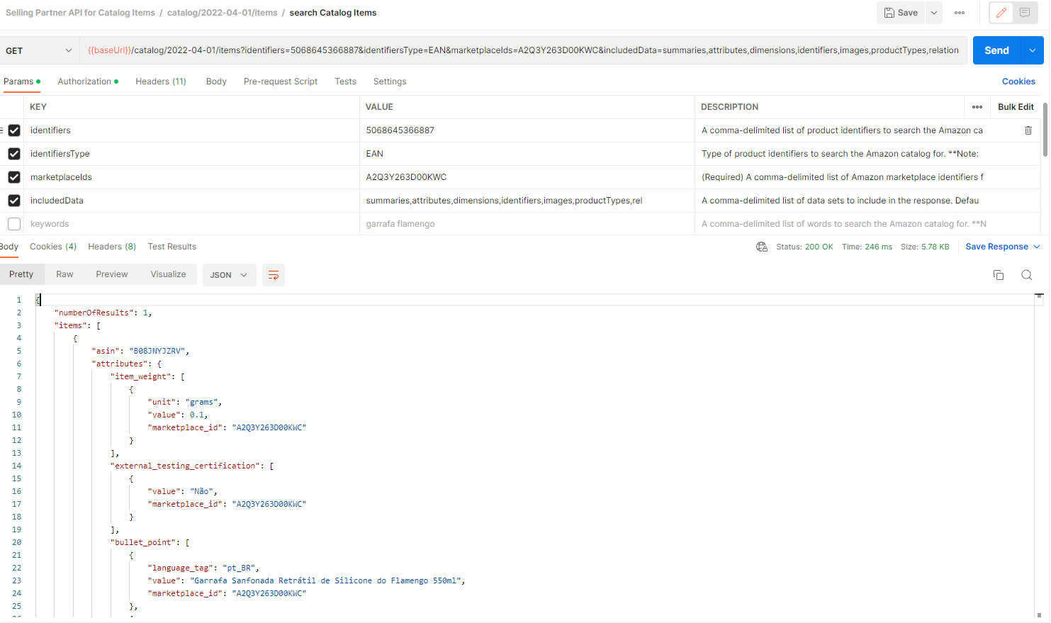This screenshot has width=1051, height=623.
Task: Select Visualize response view
Action: (x=168, y=274)
